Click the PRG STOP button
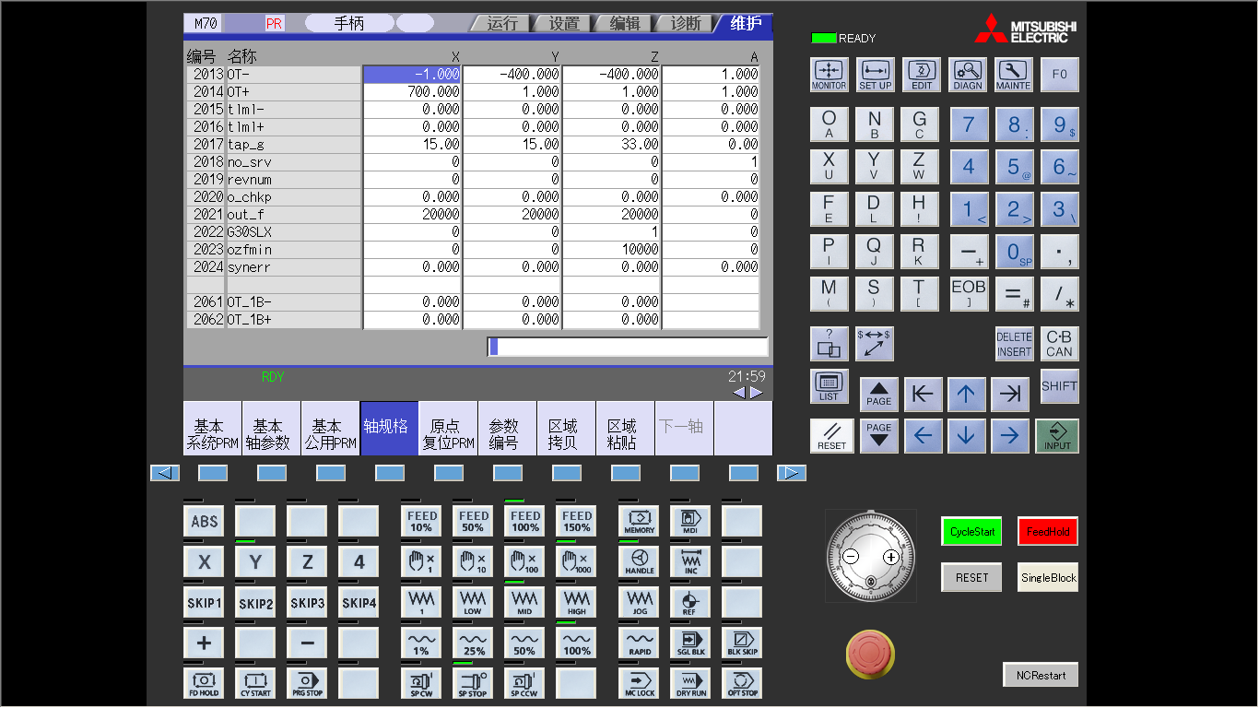1259x708 pixels. coord(307,683)
